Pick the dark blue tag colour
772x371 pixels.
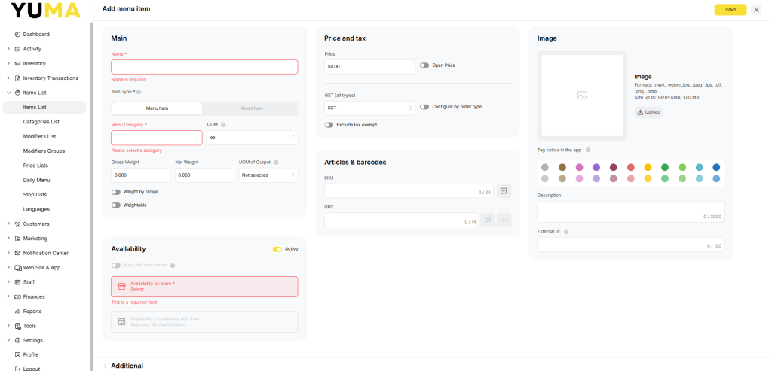click(x=716, y=168)
